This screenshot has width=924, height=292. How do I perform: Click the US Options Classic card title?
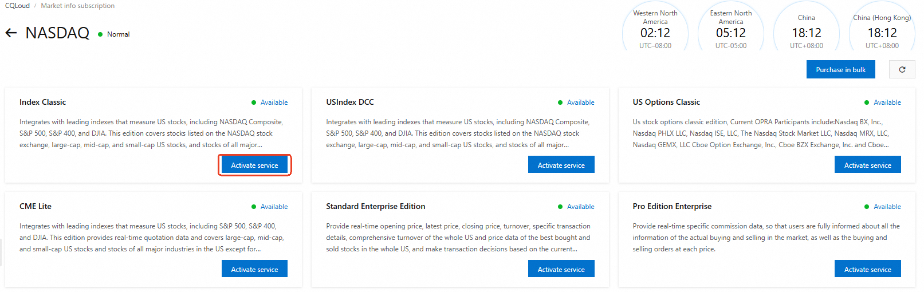click(666, 102)
